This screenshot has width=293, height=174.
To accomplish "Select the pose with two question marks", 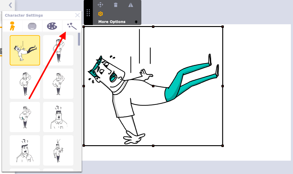I will click(58, 117).
